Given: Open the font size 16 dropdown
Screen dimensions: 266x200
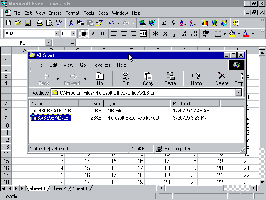Looking at the screenshot, I should click(73, 33).
